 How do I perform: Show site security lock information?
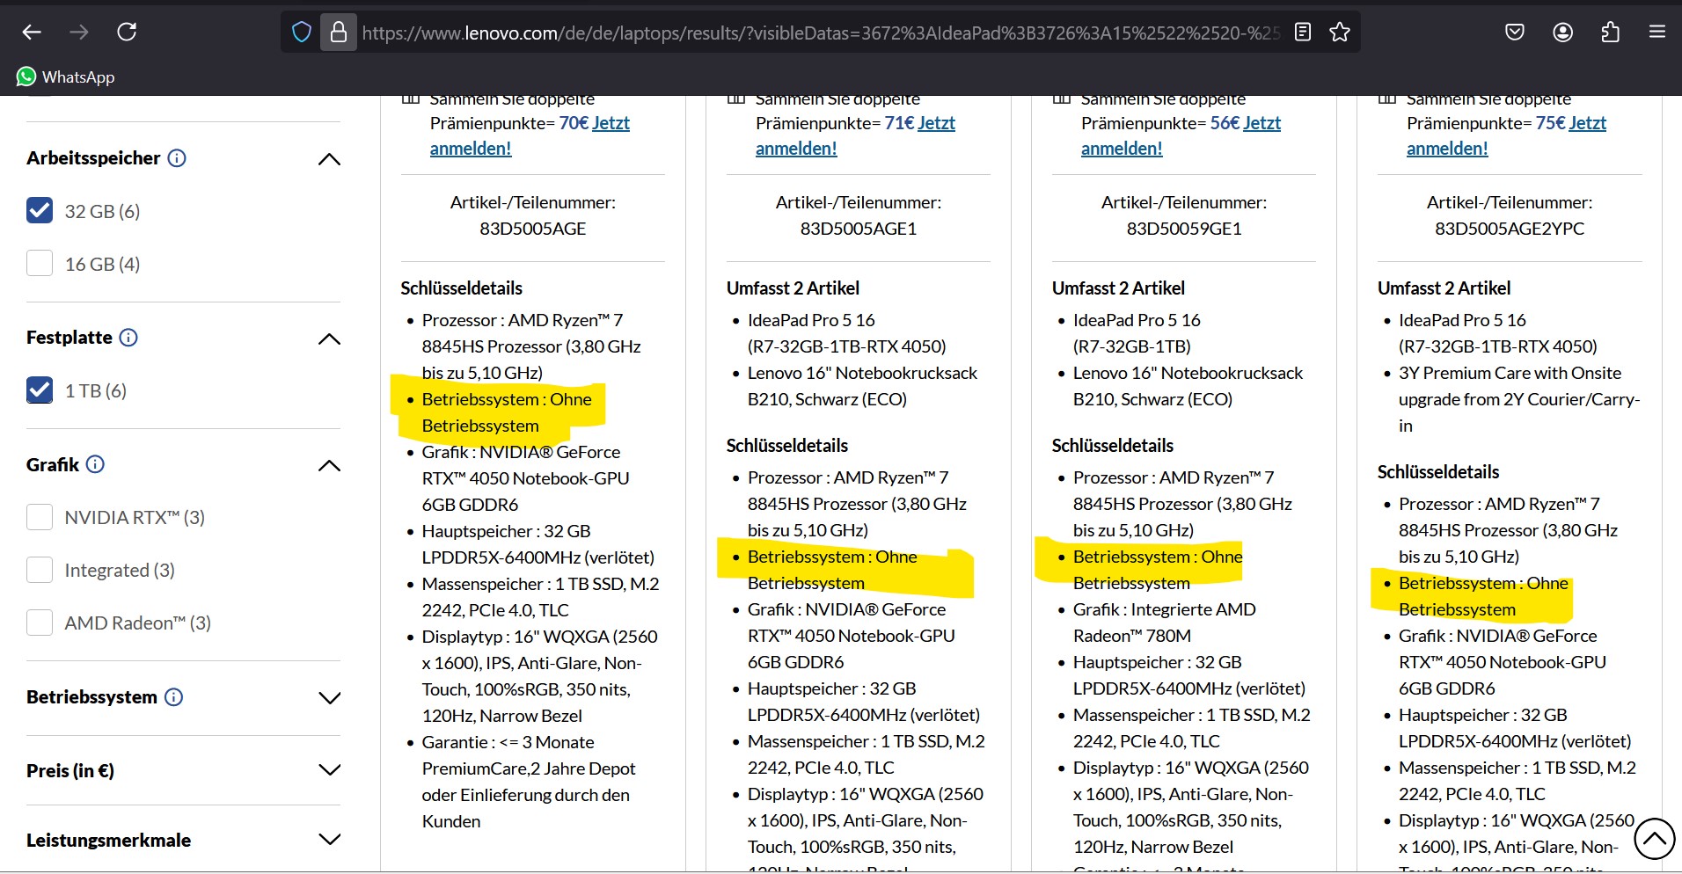click(339, 33)
